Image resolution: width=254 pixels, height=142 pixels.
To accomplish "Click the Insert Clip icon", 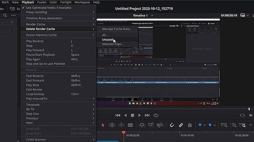I will click(142, 125).
